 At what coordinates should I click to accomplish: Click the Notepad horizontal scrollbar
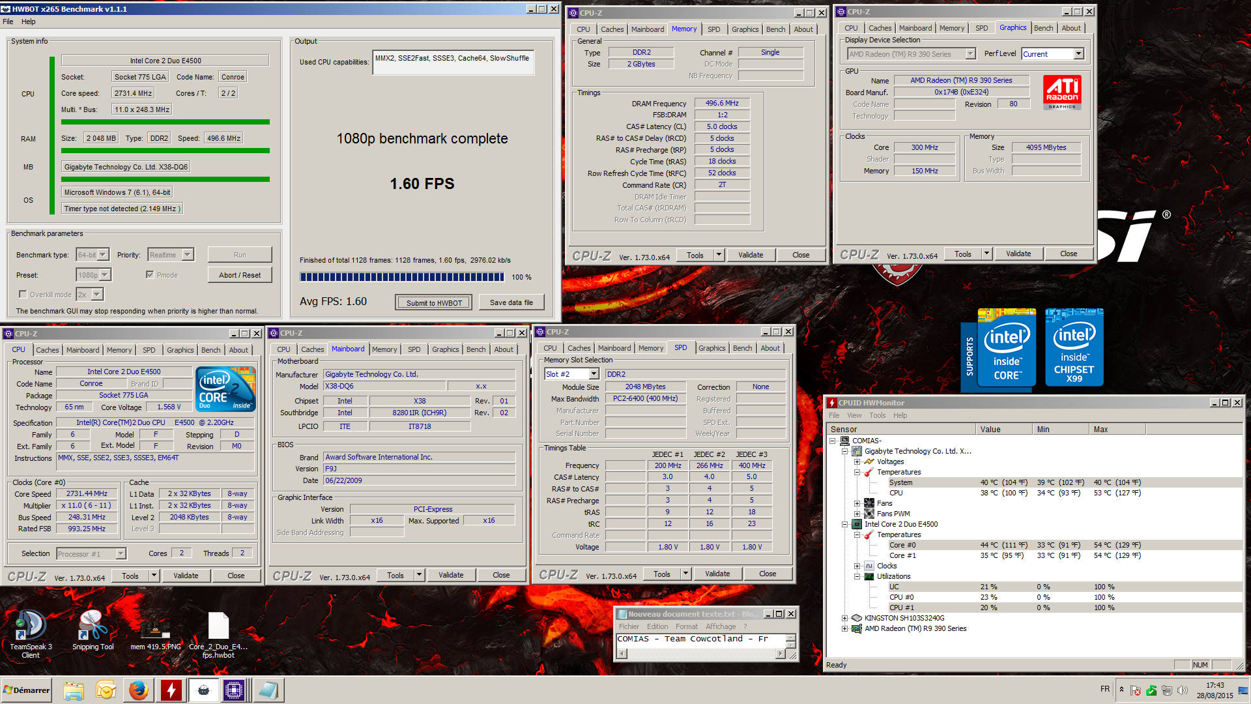[x=701, y=654]
